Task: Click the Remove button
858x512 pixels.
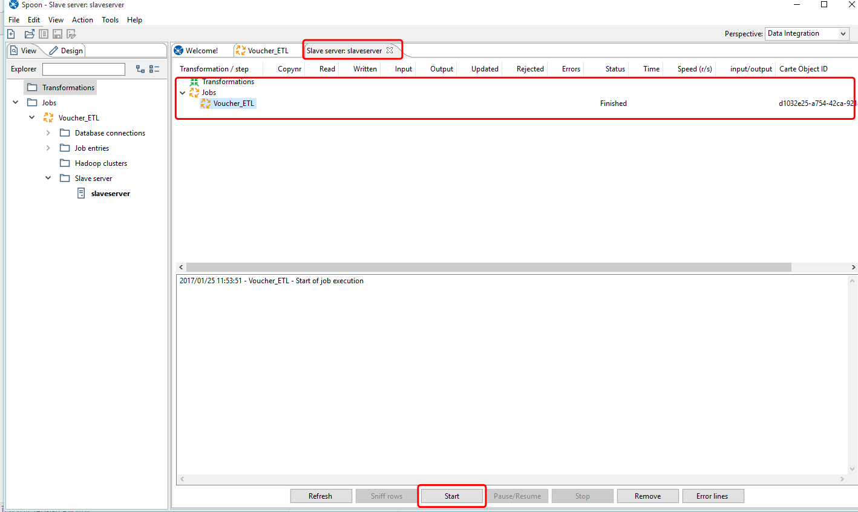Action: (648, 496)
